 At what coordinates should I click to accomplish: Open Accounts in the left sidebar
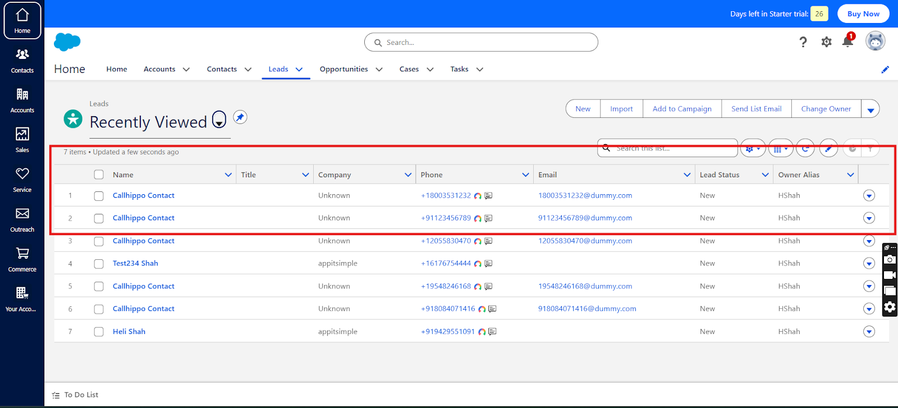[22, 100]
